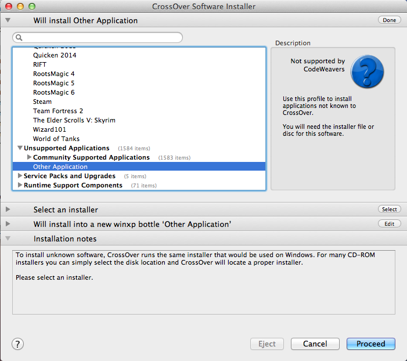Click the '(5 items)' count text

click(x=135, y=176)
